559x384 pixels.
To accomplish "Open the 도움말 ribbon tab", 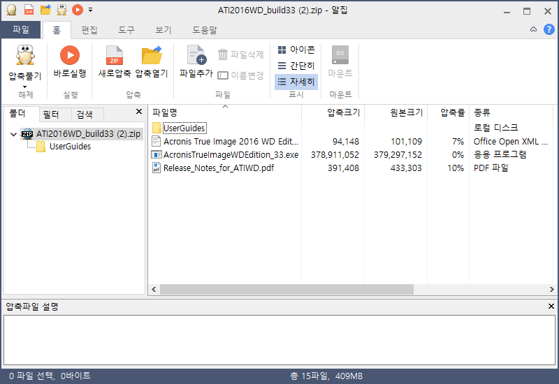I will click(x=204, y=30).
